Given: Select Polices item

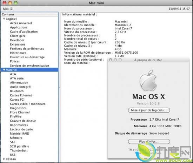Looking at the screenshot, I should click(x=15, y=61).
